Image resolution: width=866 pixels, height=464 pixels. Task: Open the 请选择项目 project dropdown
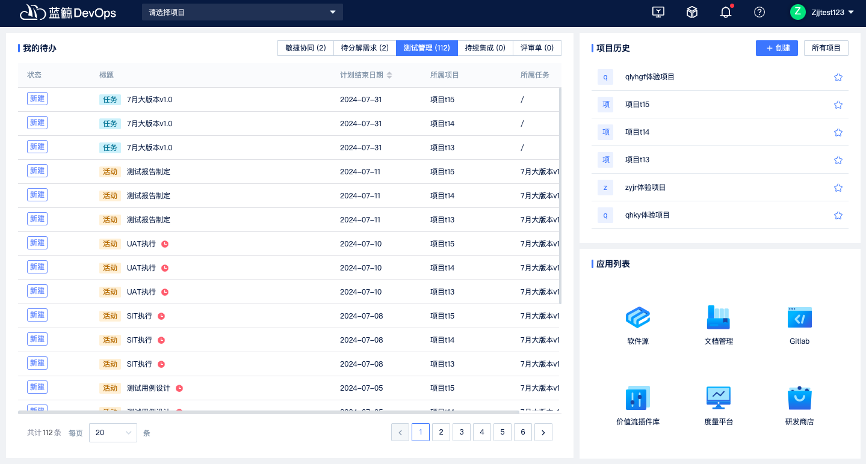(243, 12)
